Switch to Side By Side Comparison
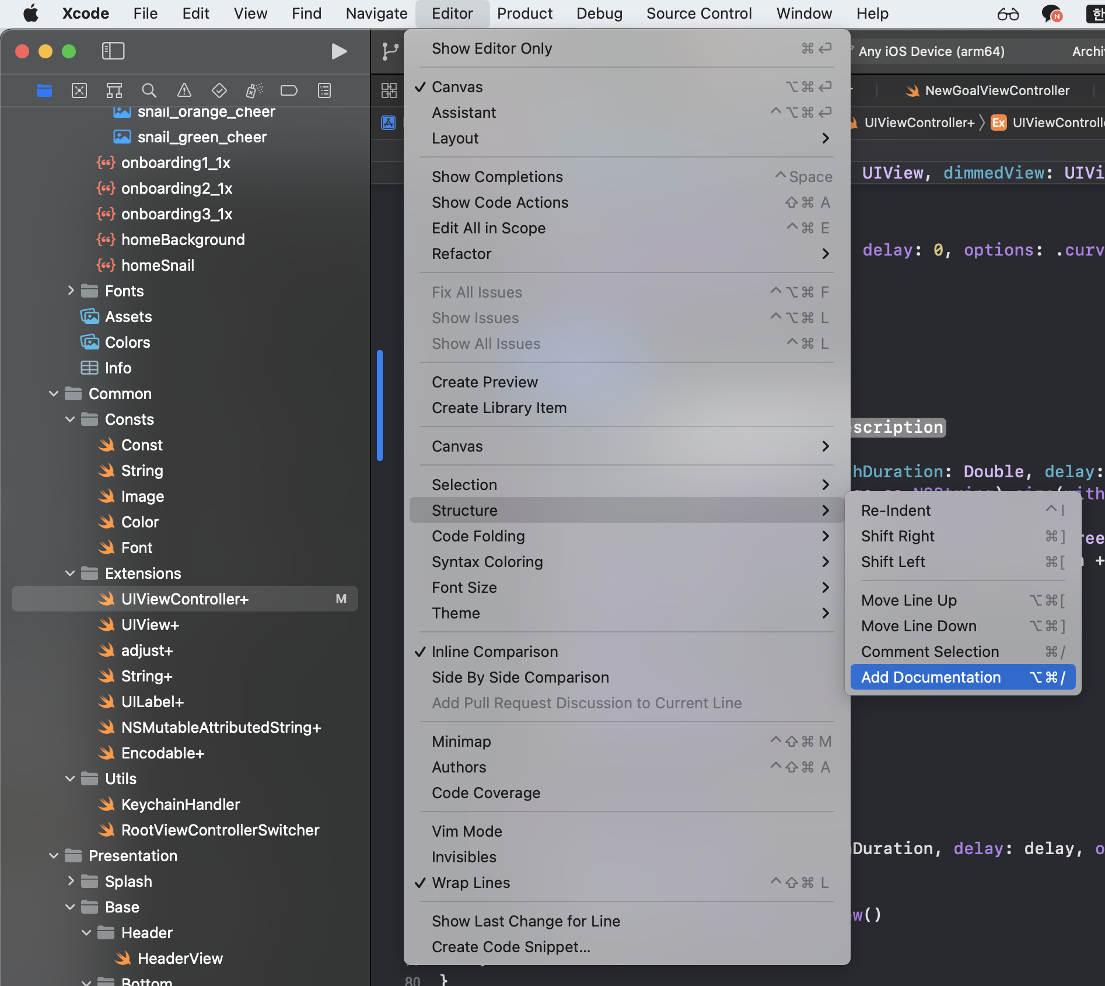 click(x=627, y=677)
